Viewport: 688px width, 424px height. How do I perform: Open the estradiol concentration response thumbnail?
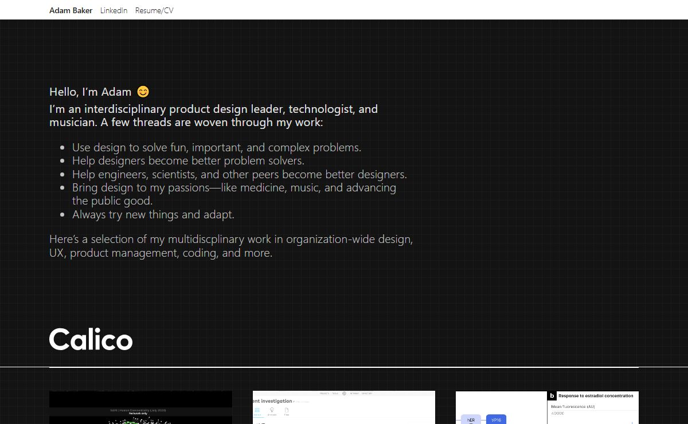[x=547, y=407]
